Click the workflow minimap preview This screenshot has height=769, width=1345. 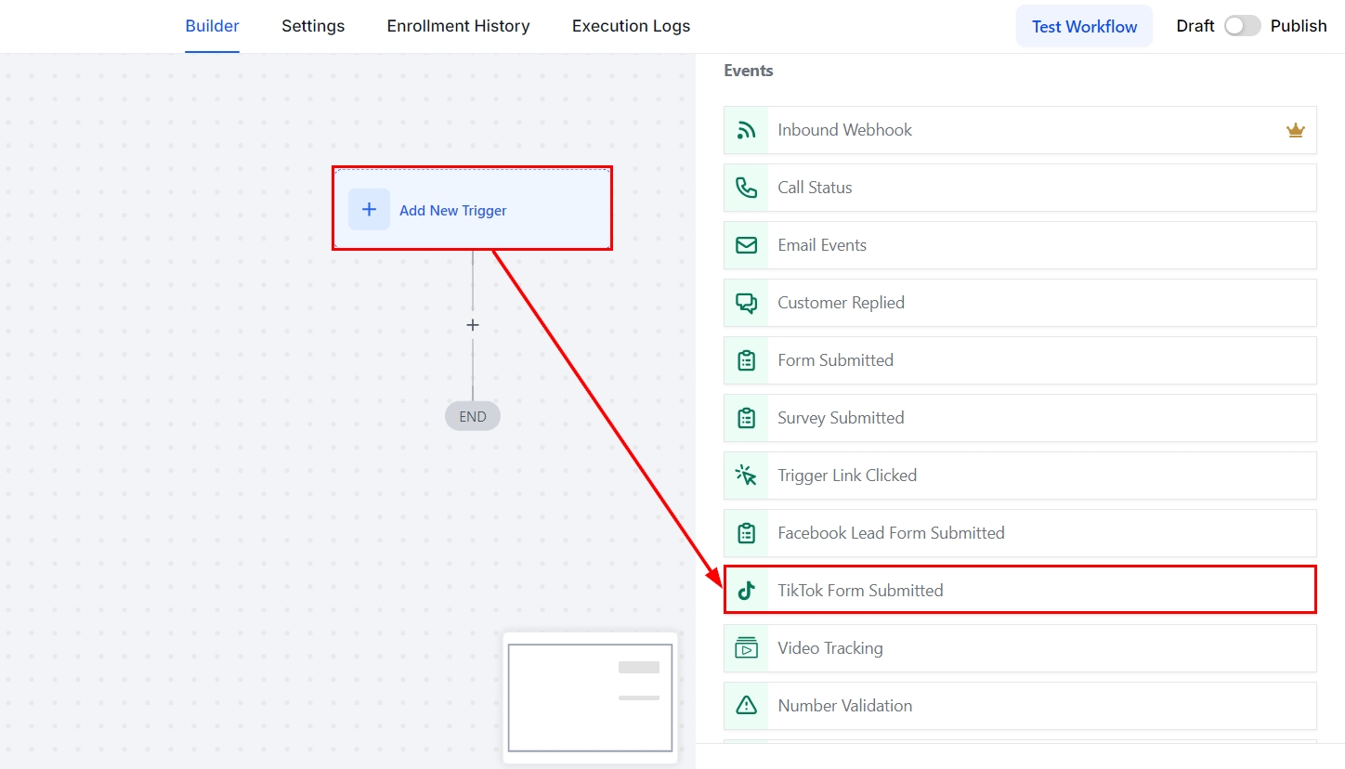590,697
